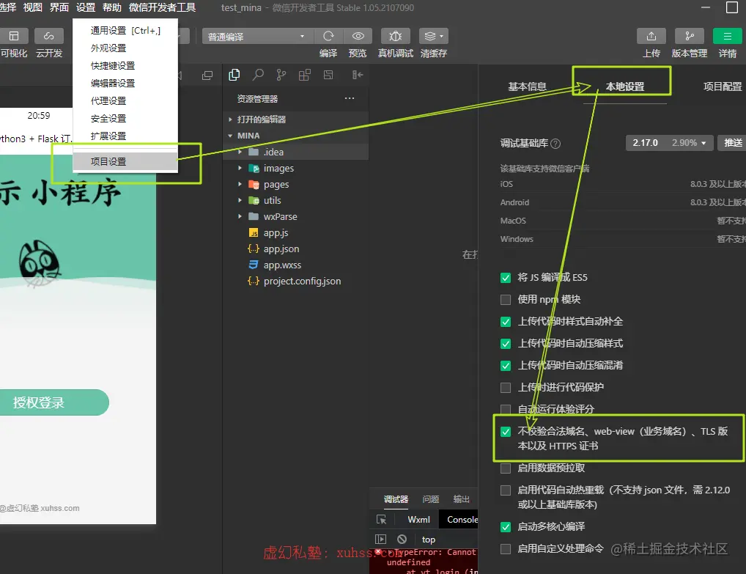Open the explorer more options ellipsis
The image size is (746, 574).
[x=350, y=98]
